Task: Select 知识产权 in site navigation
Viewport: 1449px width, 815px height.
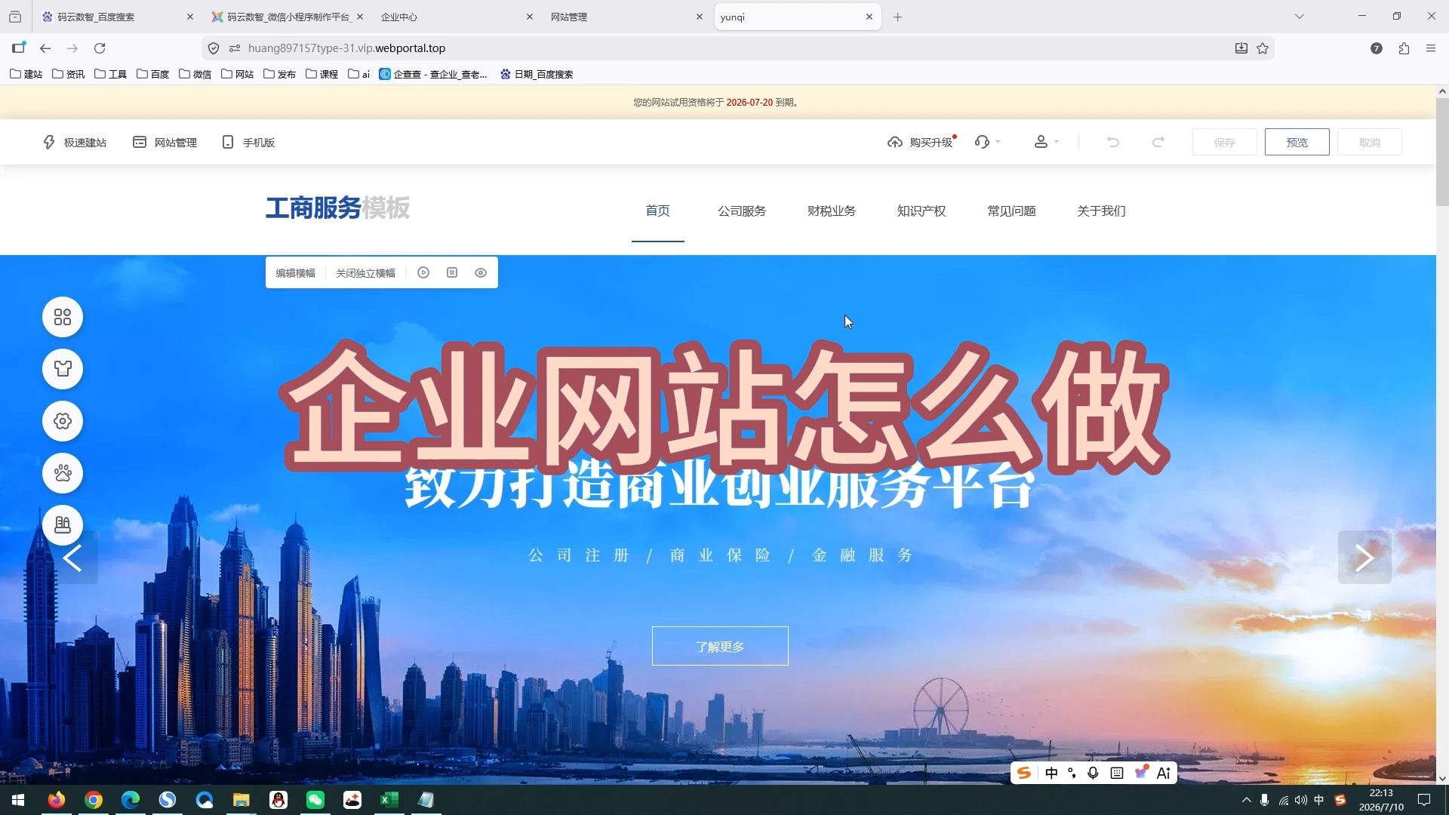Action: (x=921, y=211)
